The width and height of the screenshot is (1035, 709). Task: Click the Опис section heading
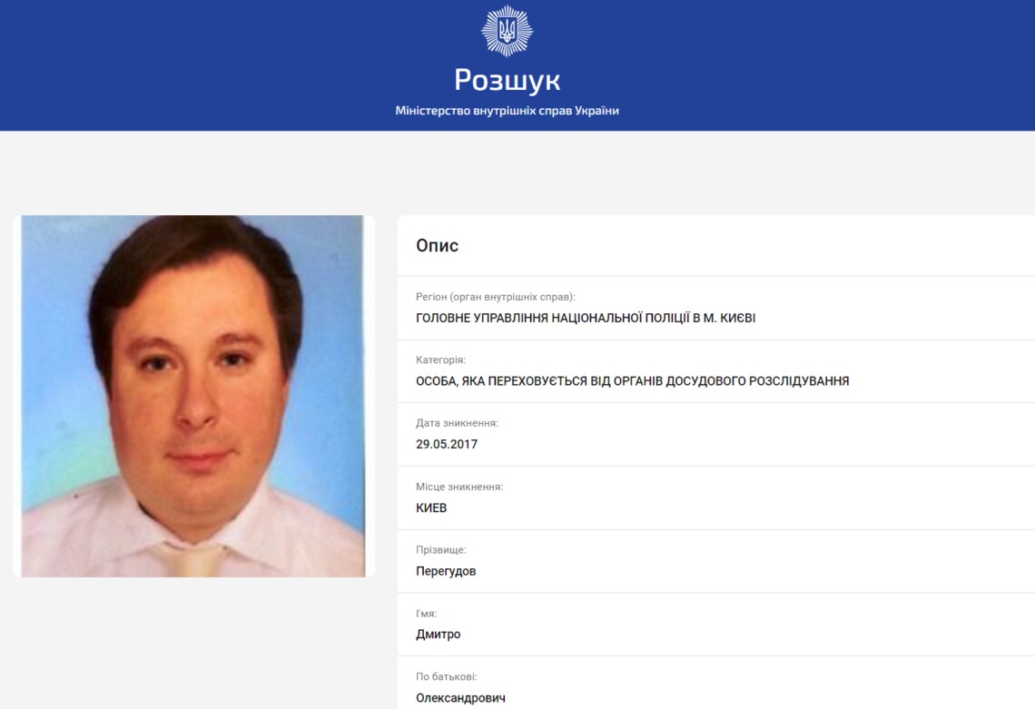(437, 246)
